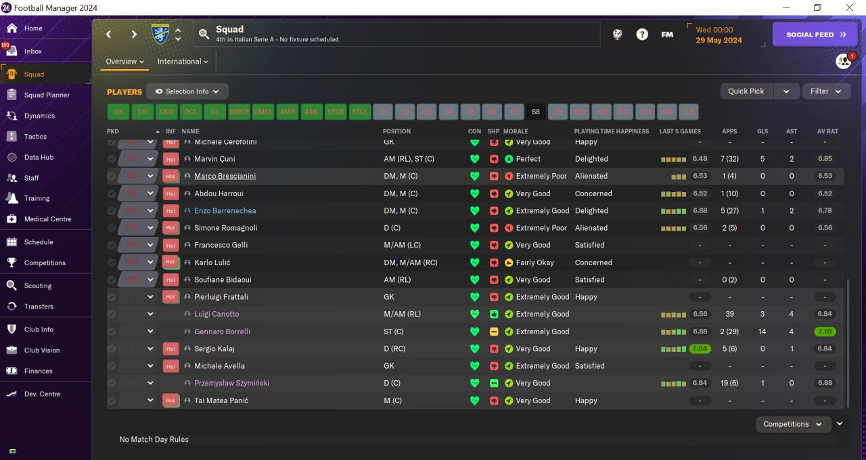Open the Social Feed
866x460 pixels.
point(815,34)
